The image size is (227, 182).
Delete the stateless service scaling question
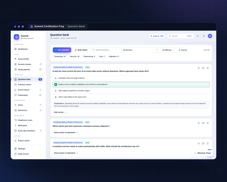coord(208,144)
